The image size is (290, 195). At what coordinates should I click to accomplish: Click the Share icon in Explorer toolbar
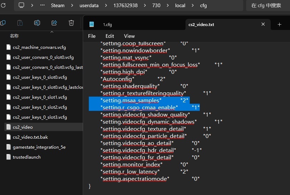[54, 23]
